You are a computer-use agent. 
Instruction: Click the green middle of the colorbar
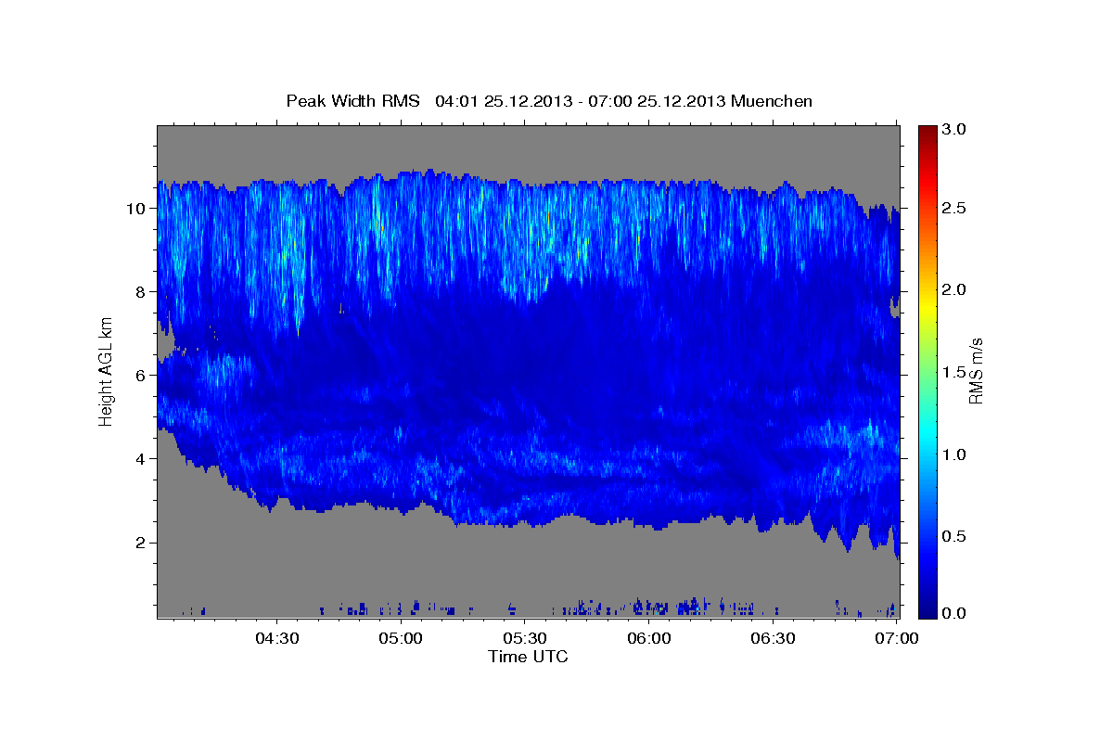pyautogui.click(x=927, y=371)
